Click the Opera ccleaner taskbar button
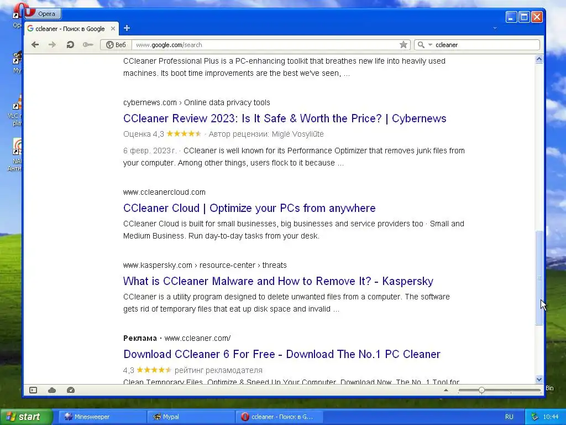This screenshot has width=566, height=425. (x=279, y=417)
